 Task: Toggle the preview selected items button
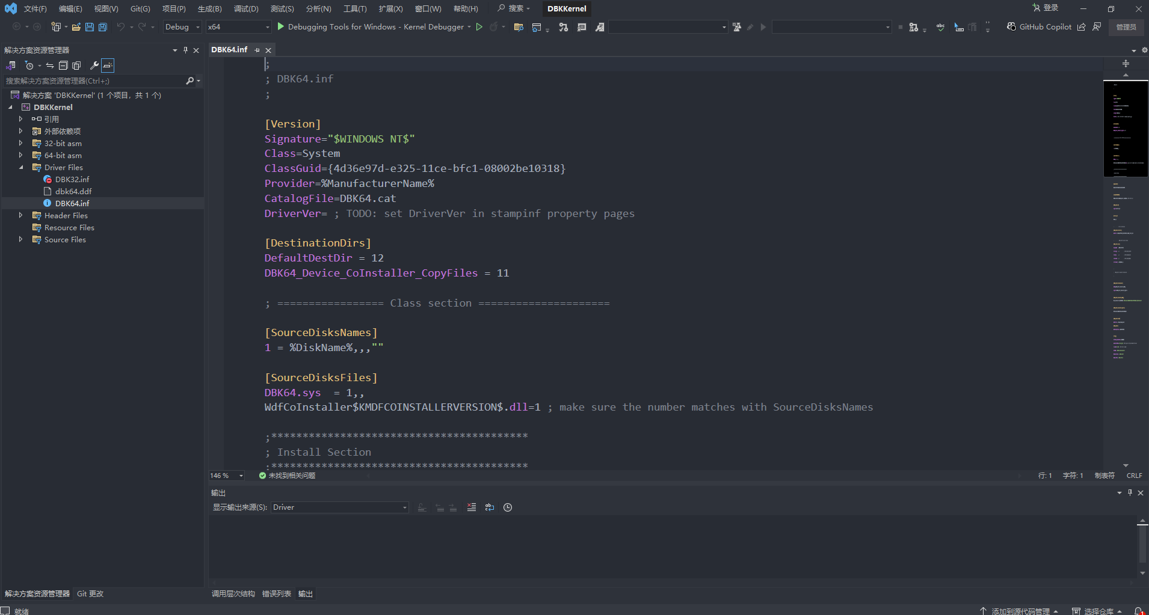pos(108,66)
